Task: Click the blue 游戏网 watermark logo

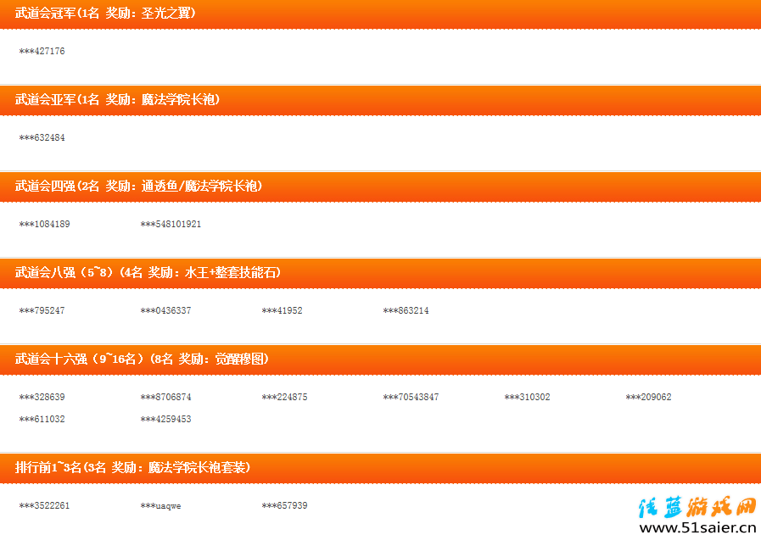Action: pyautogui.click(x=696, y=507)
